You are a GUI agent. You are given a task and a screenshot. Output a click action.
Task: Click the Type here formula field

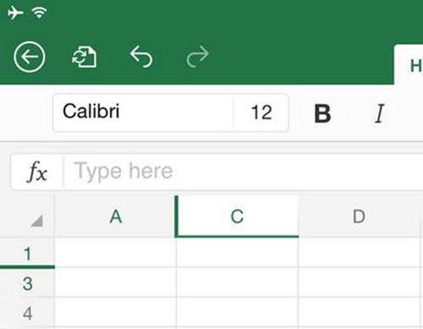244,172
